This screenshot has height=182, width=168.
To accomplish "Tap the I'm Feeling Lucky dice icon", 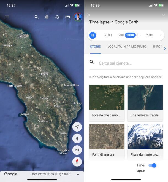I will click(x=57, y=17).
